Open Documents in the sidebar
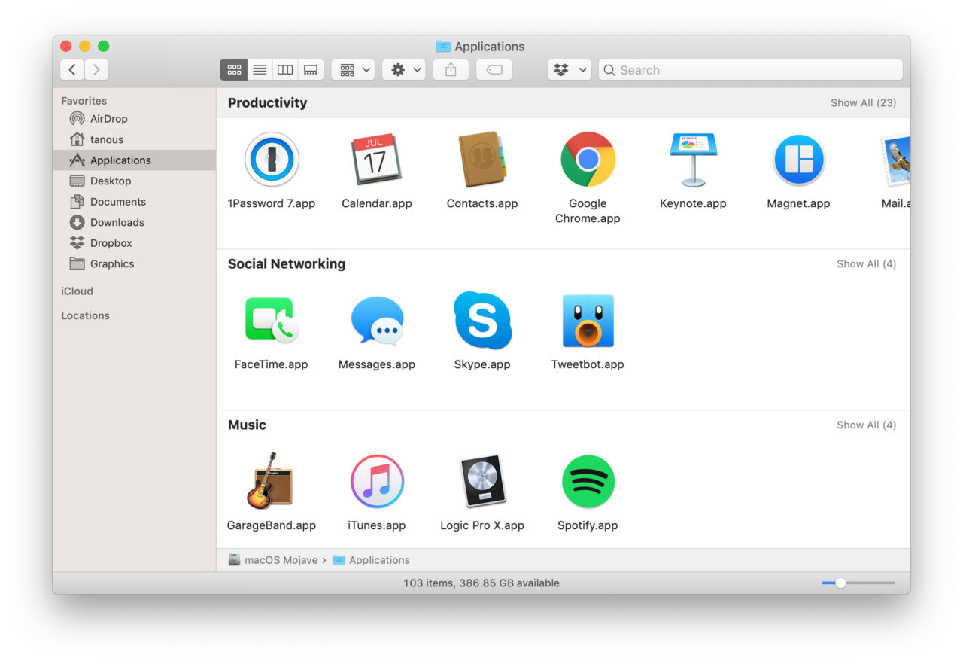Image resolution: width=963 pixels, height=664 pixels. (x=134, y=202)
